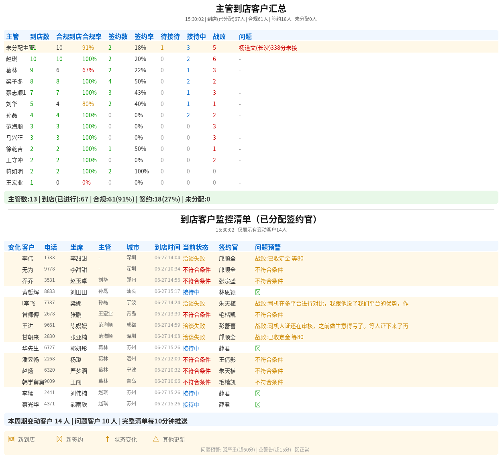Click the 状态变化 arrow legend icon
502x472 pixels.
(x=108, y=439)
